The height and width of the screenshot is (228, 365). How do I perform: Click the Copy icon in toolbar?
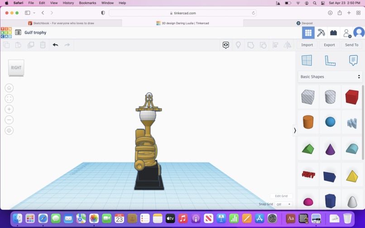click(x=6, y=45)
